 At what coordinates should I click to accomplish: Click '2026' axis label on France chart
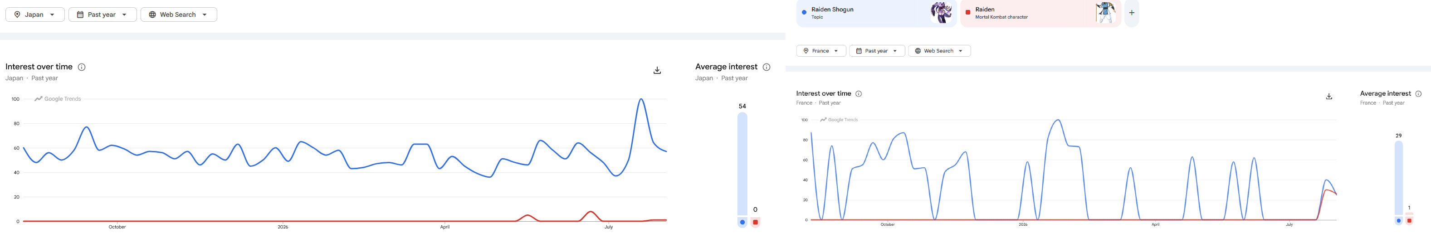point(1023,225)
